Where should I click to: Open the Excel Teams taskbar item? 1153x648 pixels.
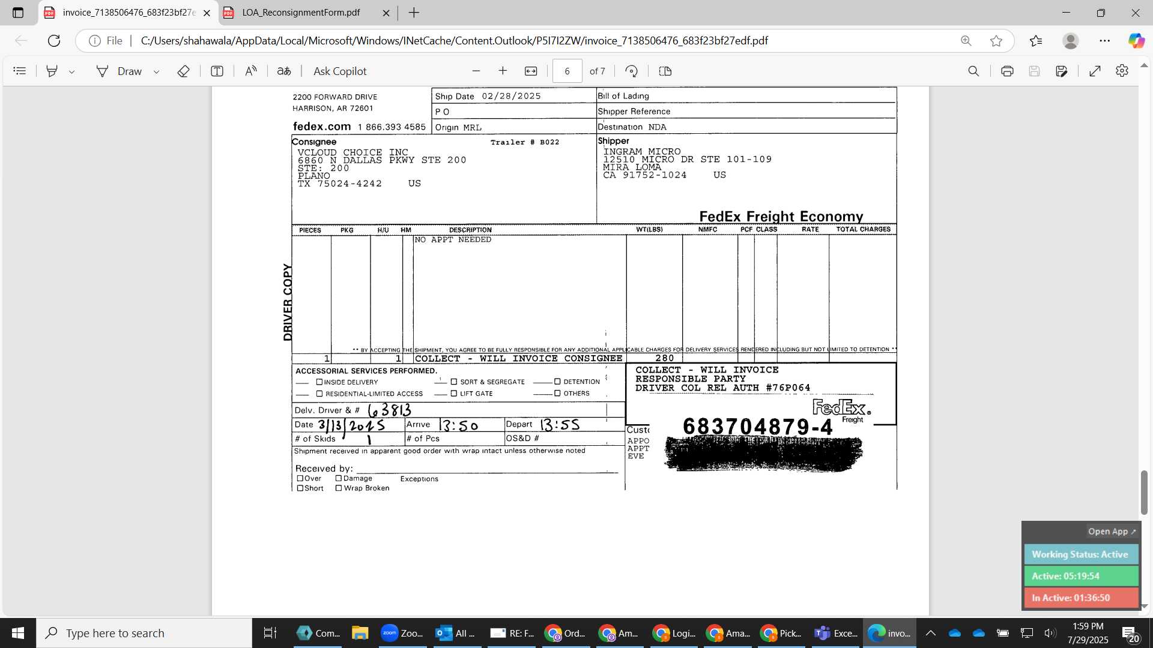point(837,633)
